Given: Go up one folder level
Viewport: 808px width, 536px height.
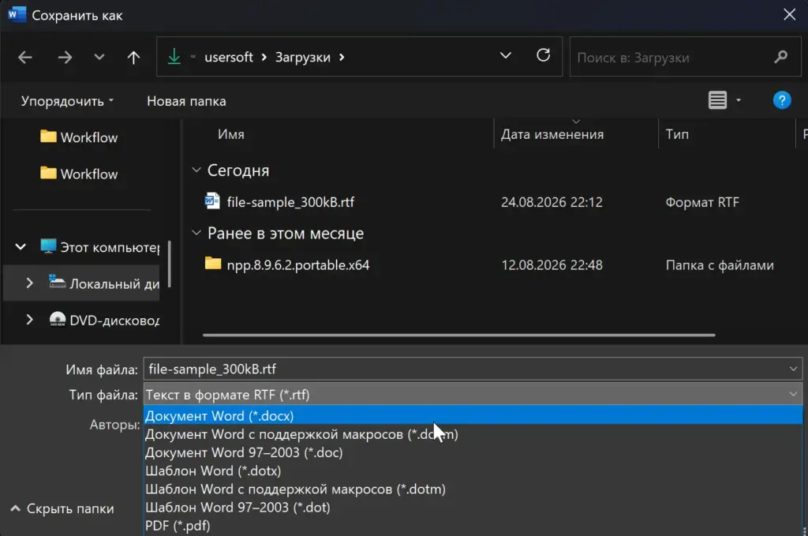Looking at the screenshot, I should coord(133,57).
